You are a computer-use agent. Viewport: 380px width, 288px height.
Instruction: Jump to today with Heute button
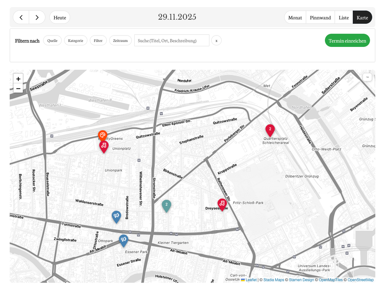60,17
